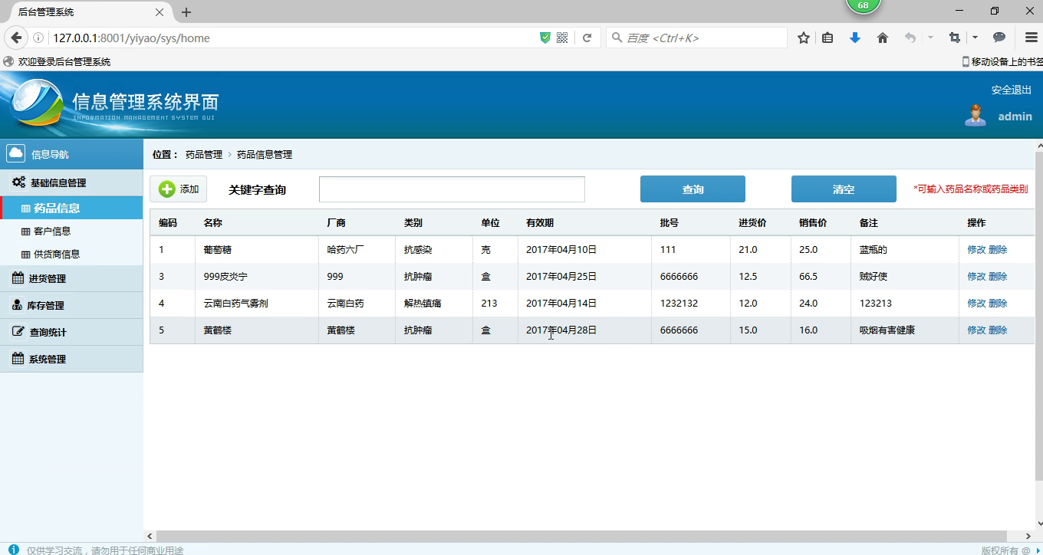Expand the 进货管理 menu section
1043x555 pixels.
pos(71,278)
